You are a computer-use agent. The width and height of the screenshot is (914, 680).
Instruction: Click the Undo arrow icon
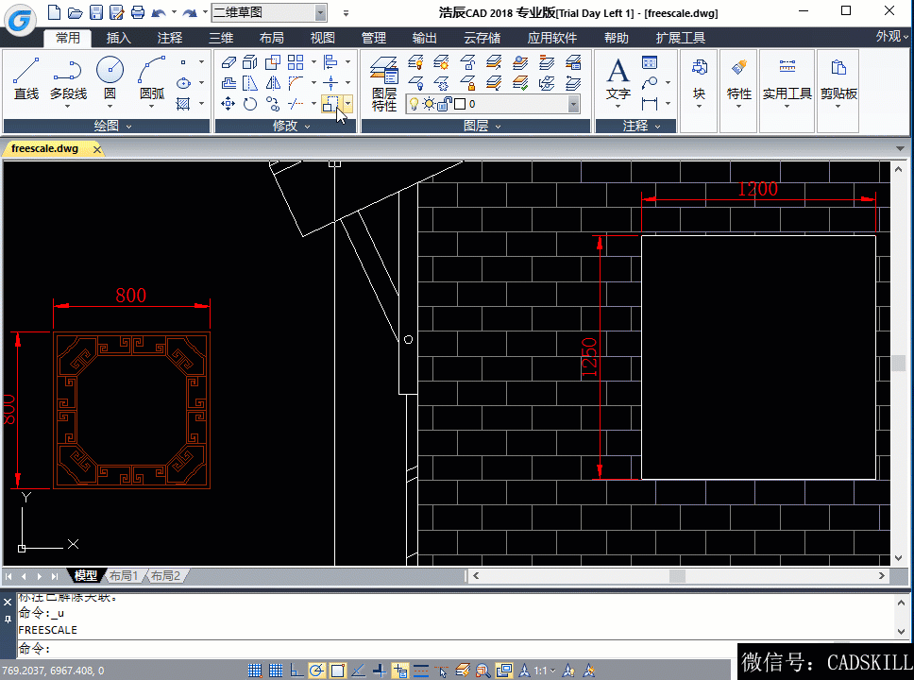[x=158, y=12]
